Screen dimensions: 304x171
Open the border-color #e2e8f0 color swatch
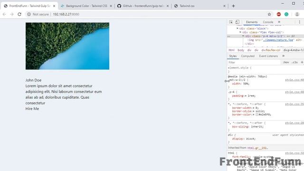(257, 114)
